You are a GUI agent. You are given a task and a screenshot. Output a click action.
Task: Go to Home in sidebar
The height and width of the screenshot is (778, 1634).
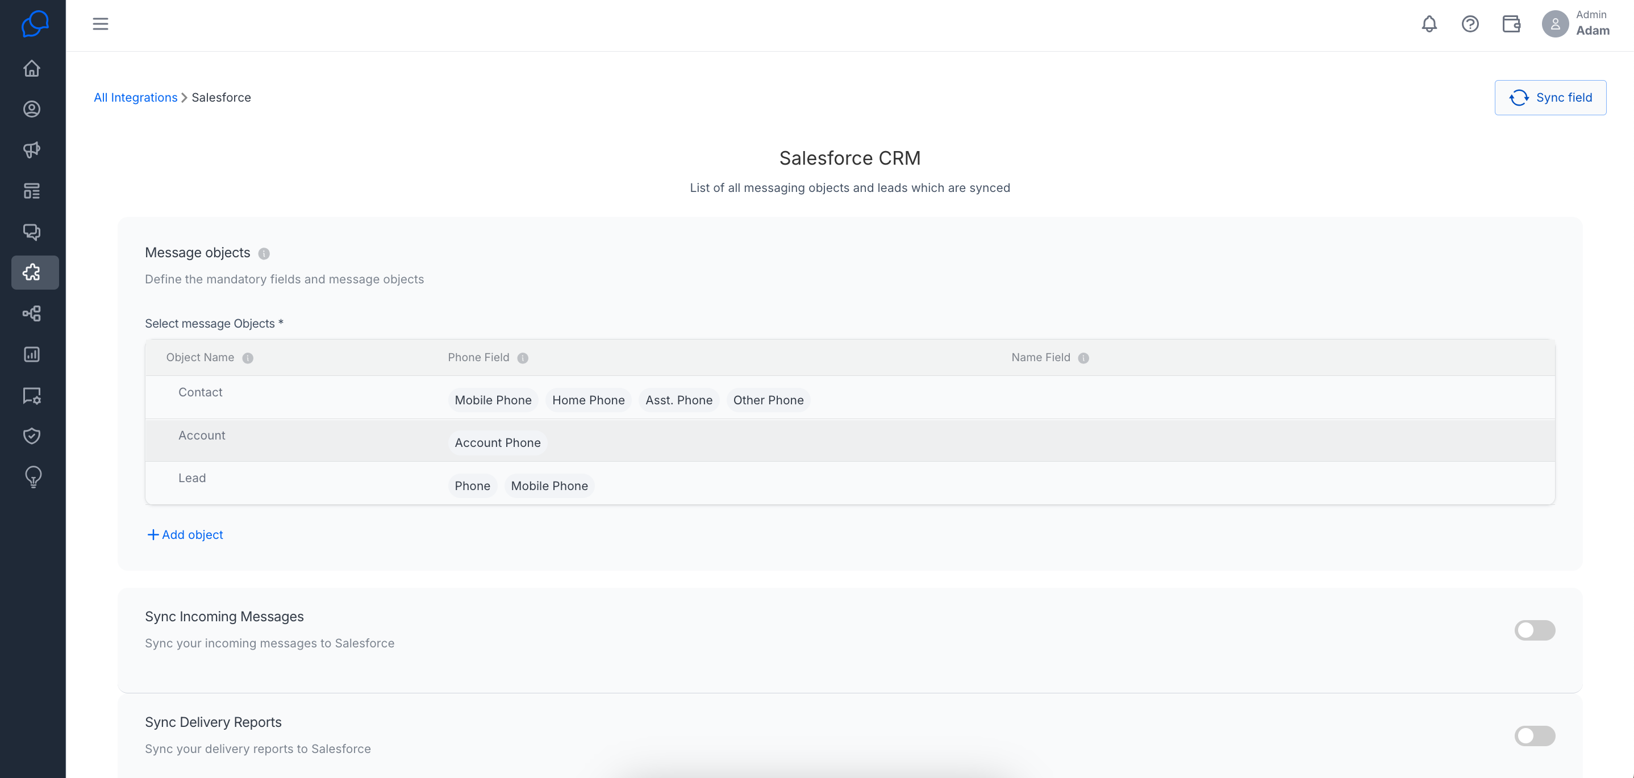32,69
